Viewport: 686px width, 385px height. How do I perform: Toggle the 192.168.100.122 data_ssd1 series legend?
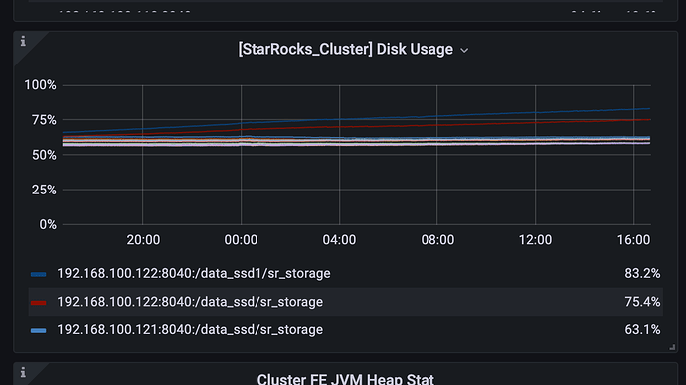[194, 273]
